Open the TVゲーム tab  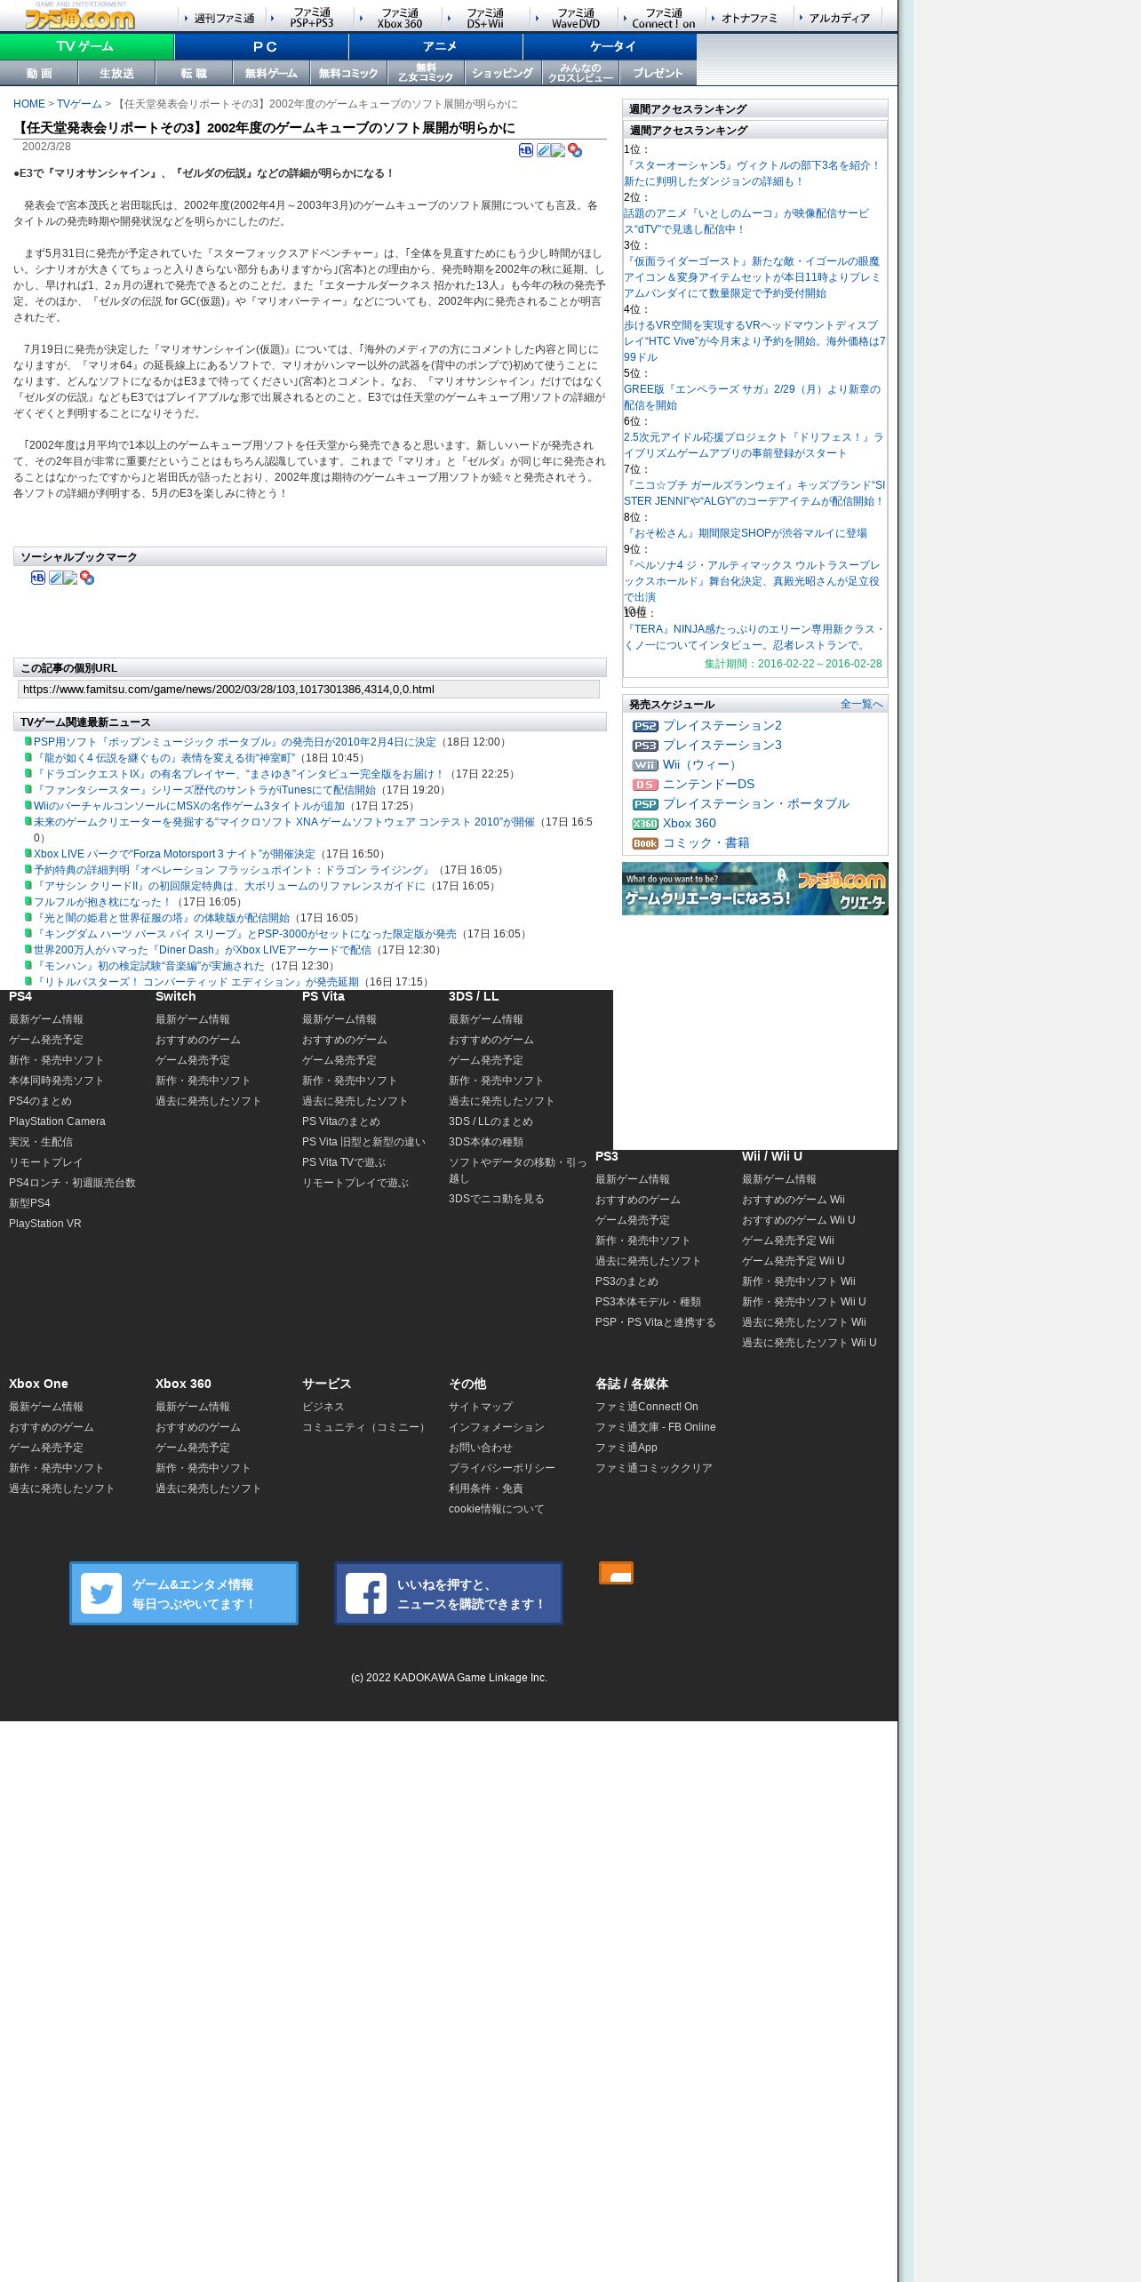pyautogui.click(x=87, y=46)
